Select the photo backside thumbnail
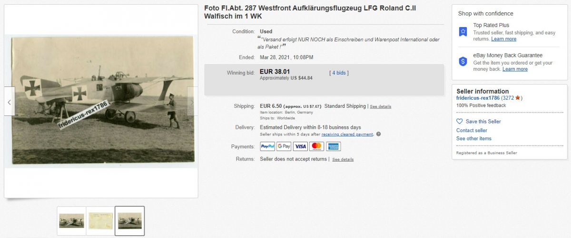 click(x=100, y=220)
